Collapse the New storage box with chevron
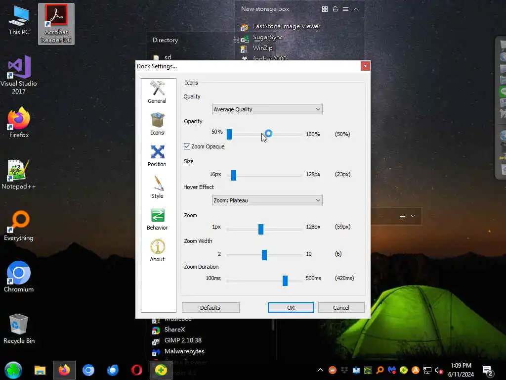Screen dimensions: 506x380 356,9
